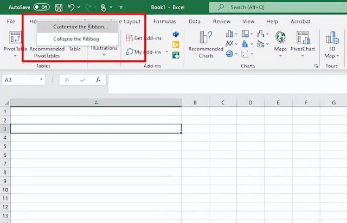The width and height of the screenshot is (347, 223).
Task: Select column D header
Action: point(250,103)
